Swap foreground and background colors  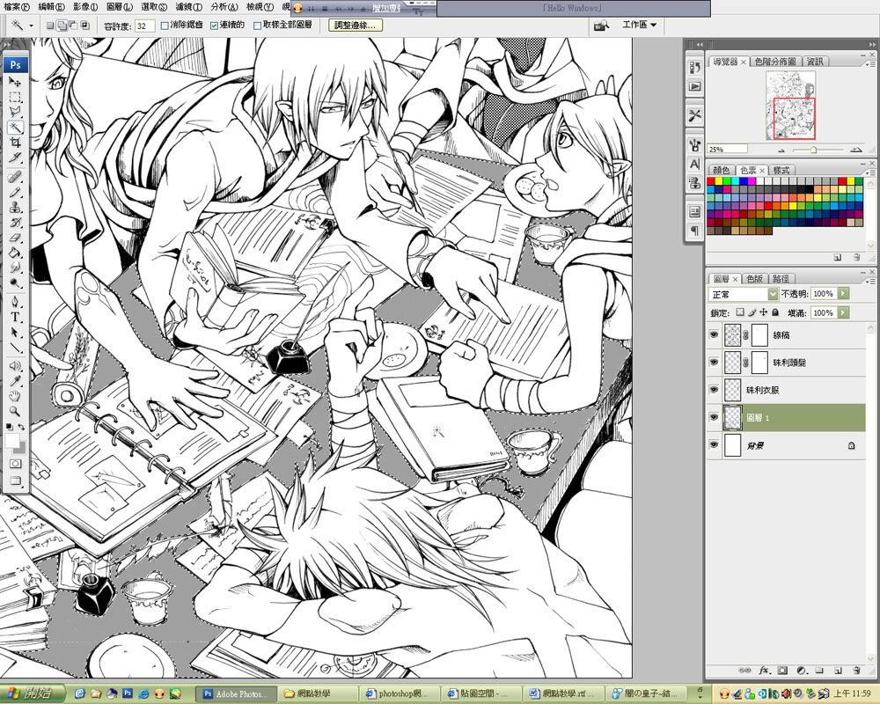[x=21, y=427]
